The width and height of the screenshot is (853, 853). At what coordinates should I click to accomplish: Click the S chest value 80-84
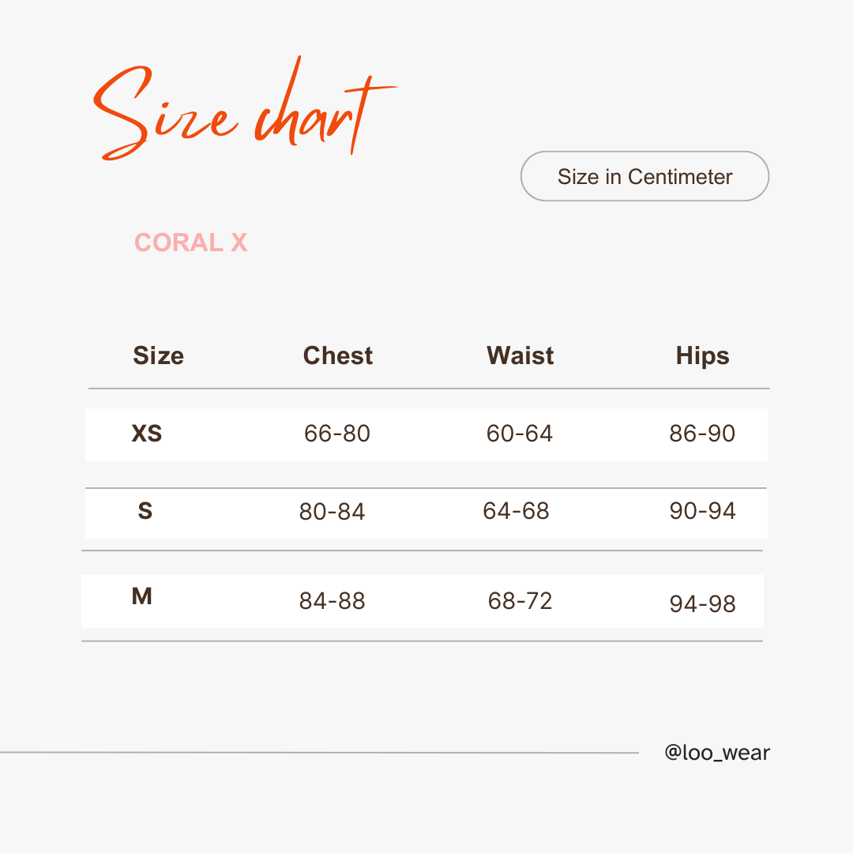click(332, 512)
